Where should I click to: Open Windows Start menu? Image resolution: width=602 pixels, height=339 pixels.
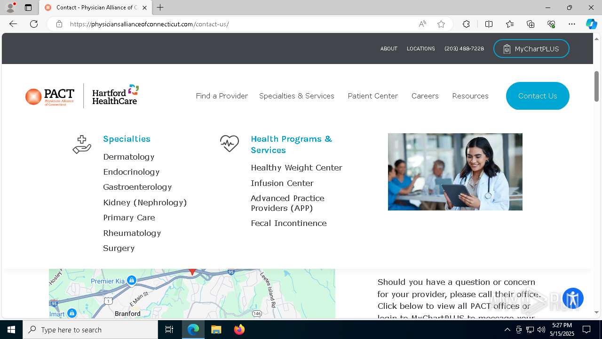pos(11,330)
